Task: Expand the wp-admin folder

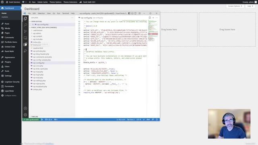Action: pos(37,33)
